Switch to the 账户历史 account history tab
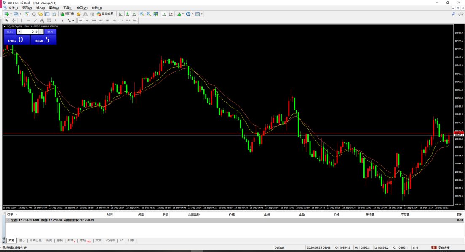This screenshot has width=465, height=252. point(35,241)
